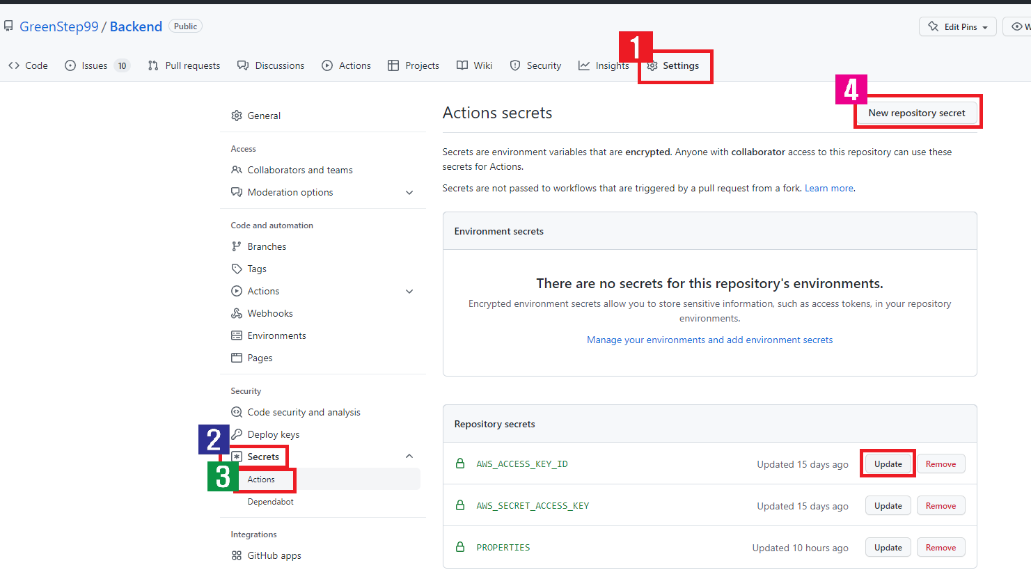Viewport: 1031px width, 570px height.
Task: Click the shield icon beside Security tab
Action: [515, 65]
